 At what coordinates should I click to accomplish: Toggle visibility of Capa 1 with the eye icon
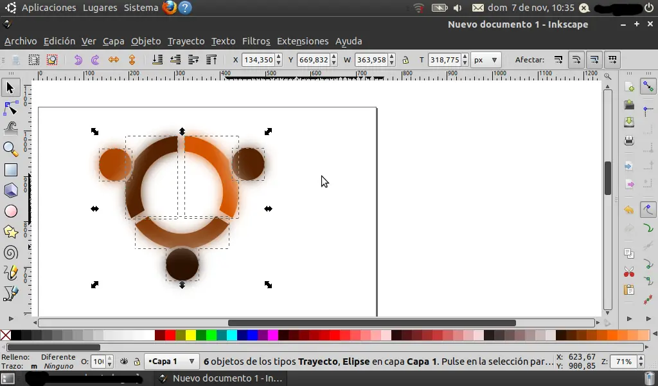click(x=124, y=361)
